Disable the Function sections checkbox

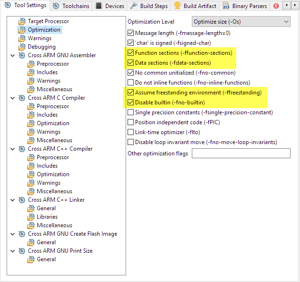[x=131, y=53]
